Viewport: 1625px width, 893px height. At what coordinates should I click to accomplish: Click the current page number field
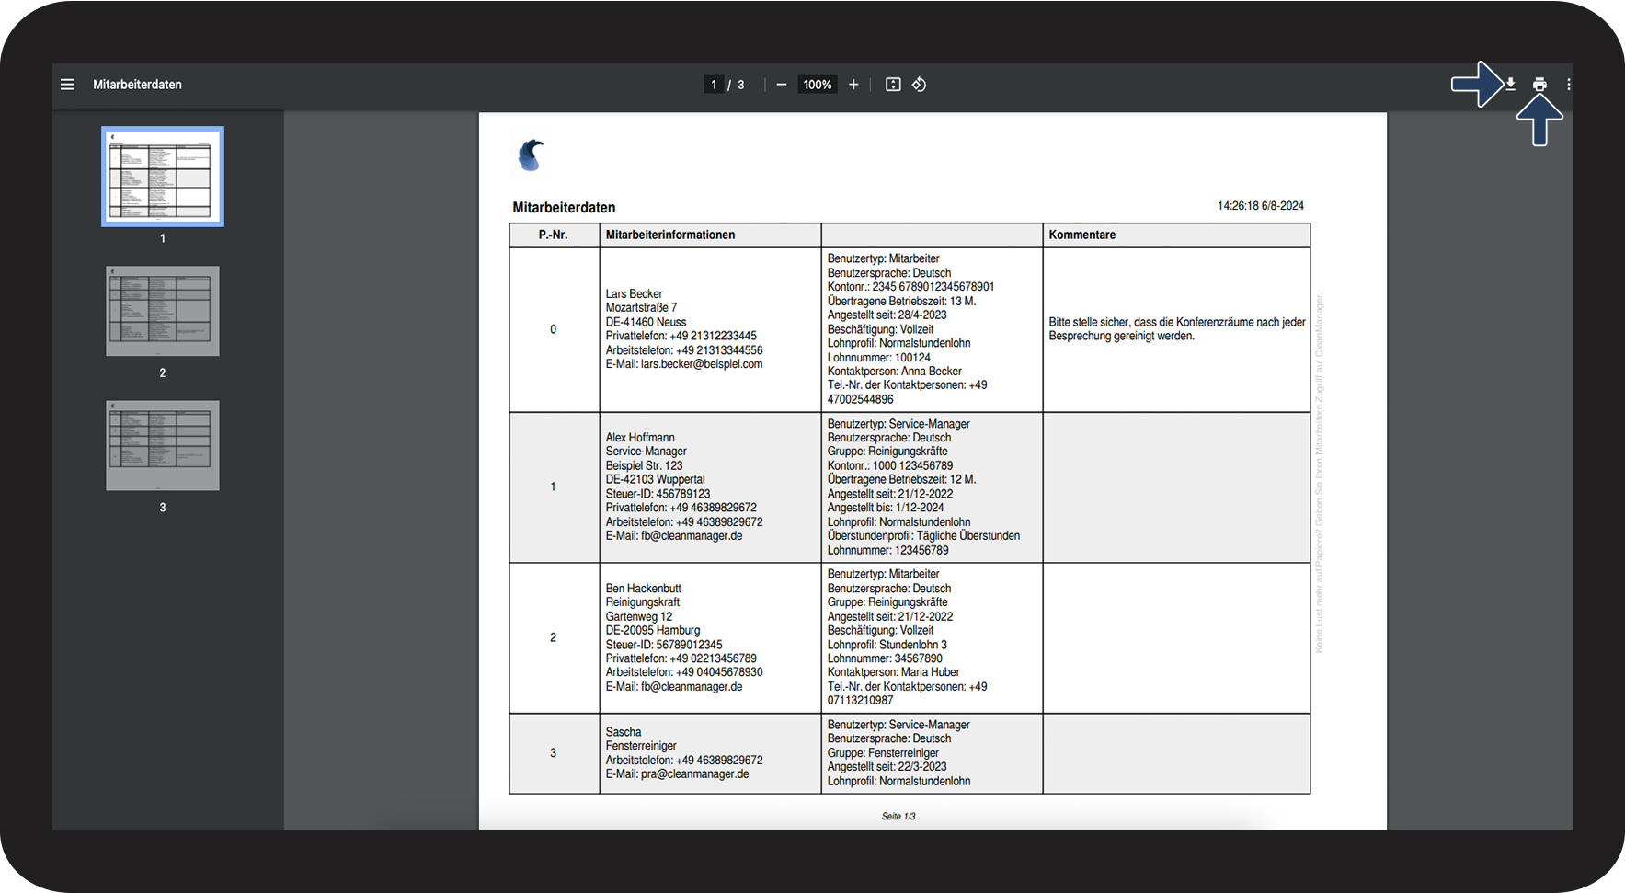click(x=714, y=85)
